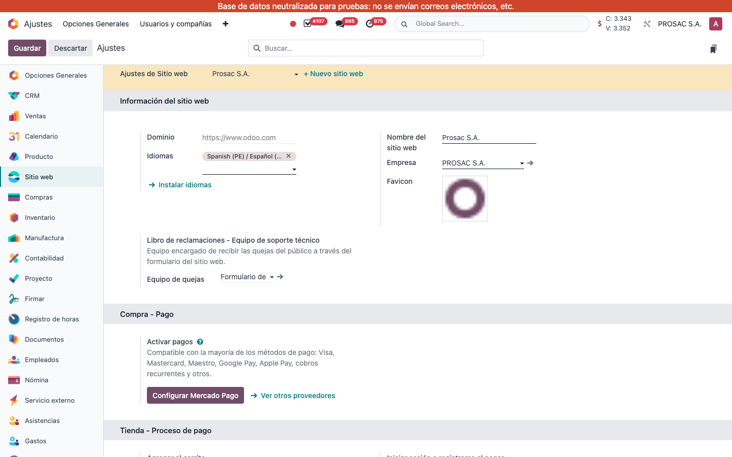
Task: Open Inventario settings section
Action: (x=52, y=217)
